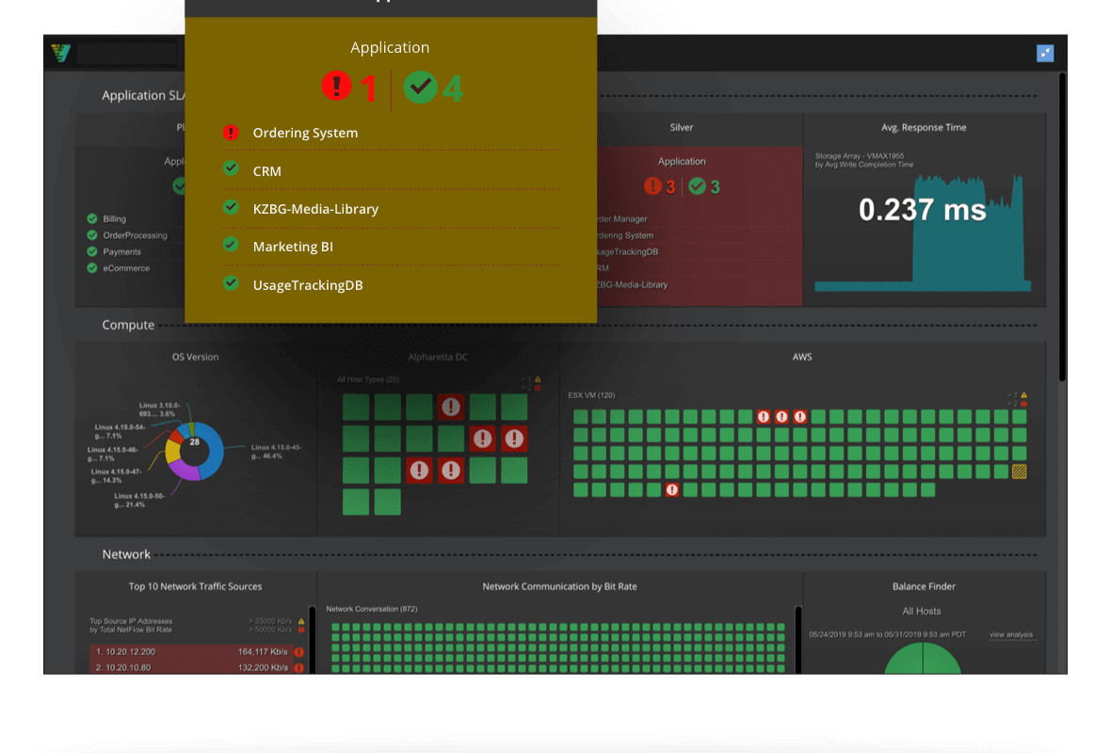Select the Silver tier header

pos(681,127)
